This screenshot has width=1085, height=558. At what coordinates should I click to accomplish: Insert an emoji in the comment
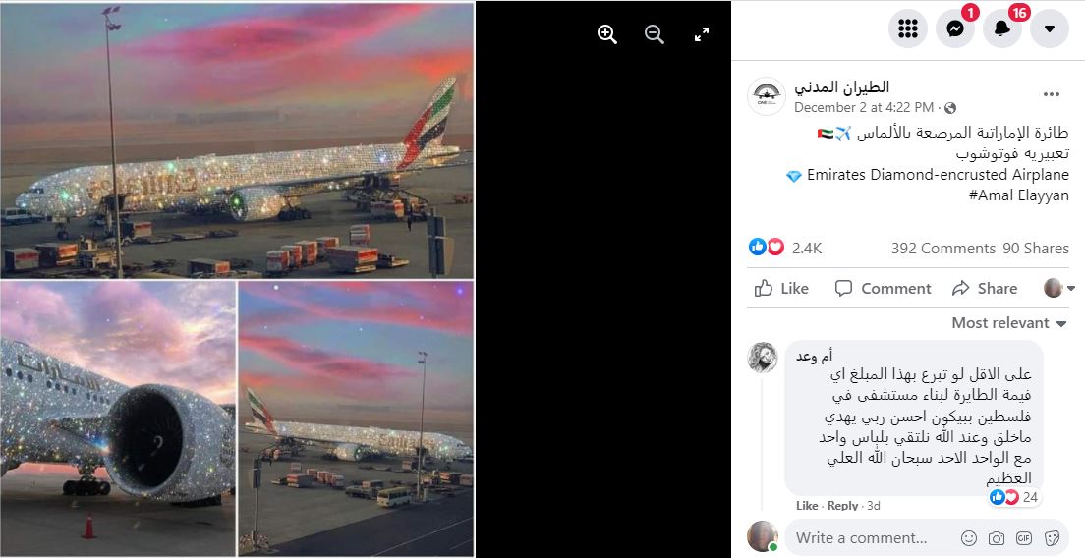coord(969,538)
